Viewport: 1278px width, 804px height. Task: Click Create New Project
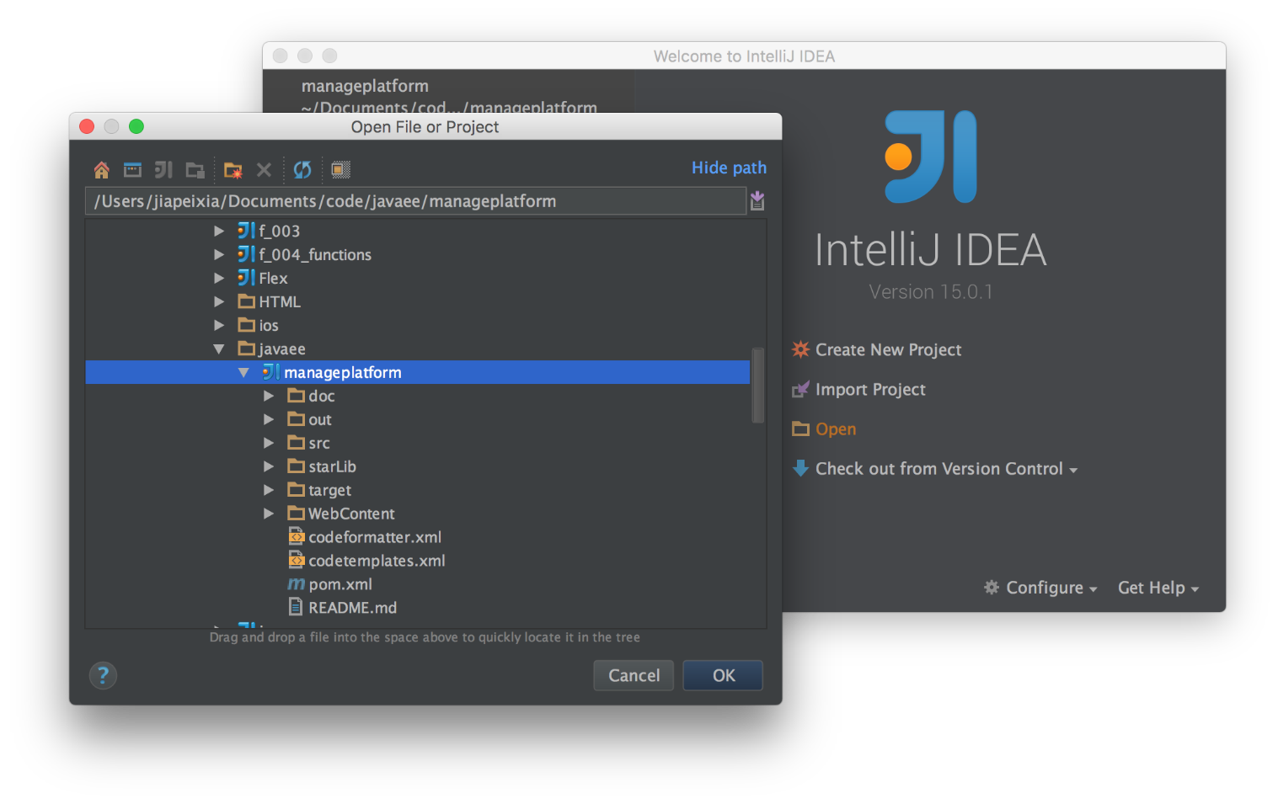pos(888,349)
